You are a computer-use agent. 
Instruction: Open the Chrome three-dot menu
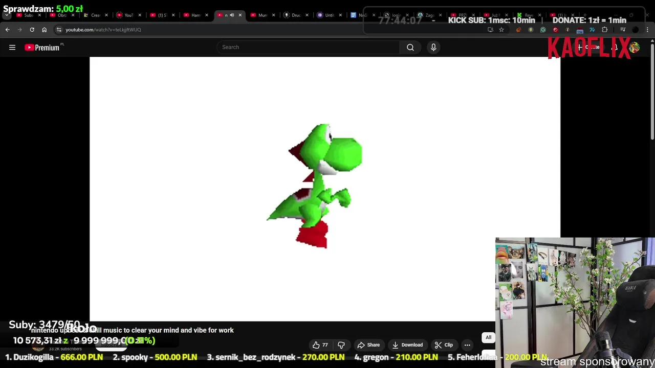[647, 30]
